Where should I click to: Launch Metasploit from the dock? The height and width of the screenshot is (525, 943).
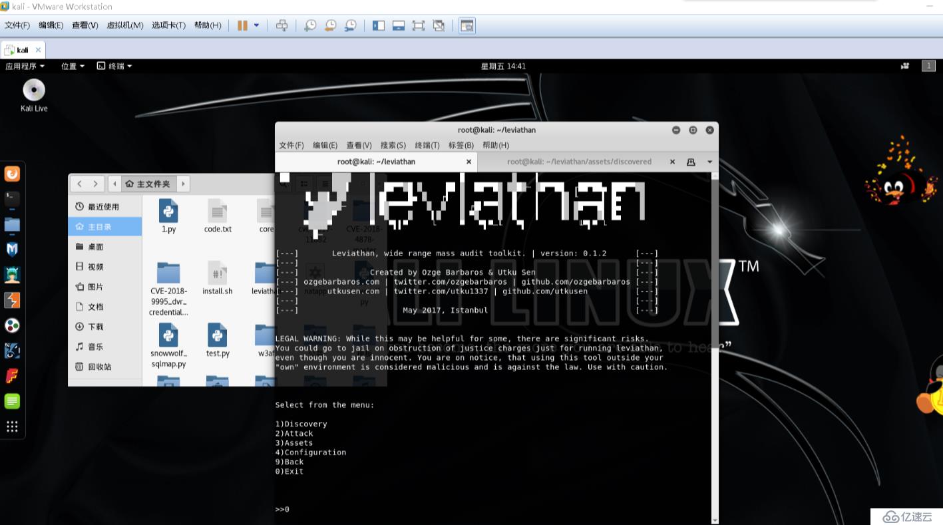[12, 250]
